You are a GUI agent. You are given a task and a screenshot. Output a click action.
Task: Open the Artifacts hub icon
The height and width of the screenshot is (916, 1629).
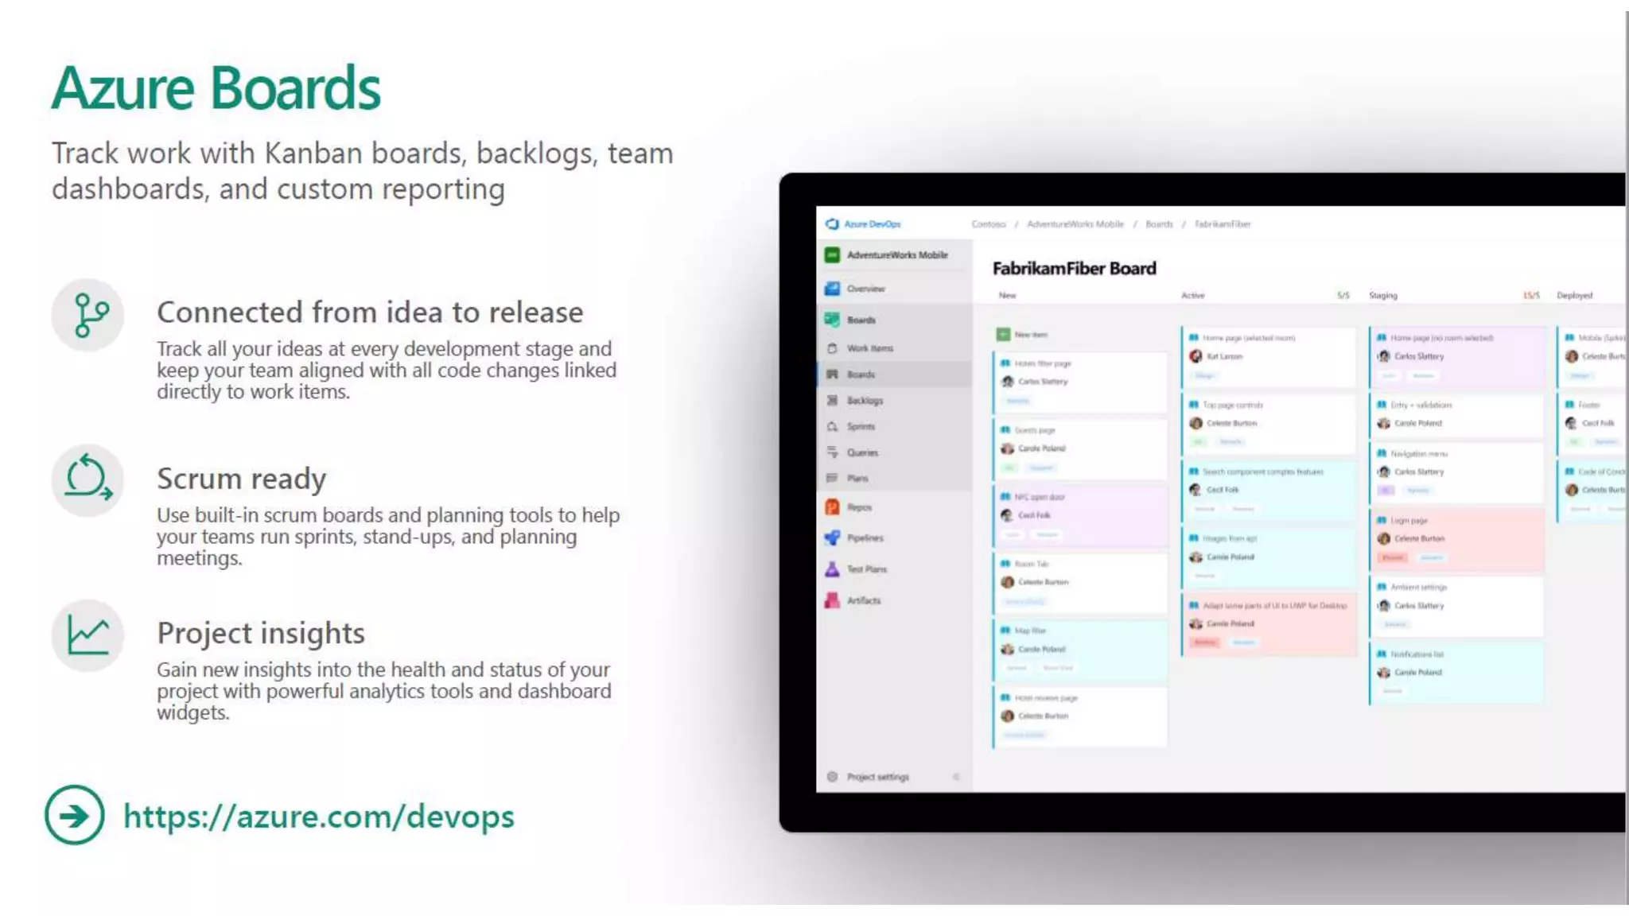[x=832, y=600]
